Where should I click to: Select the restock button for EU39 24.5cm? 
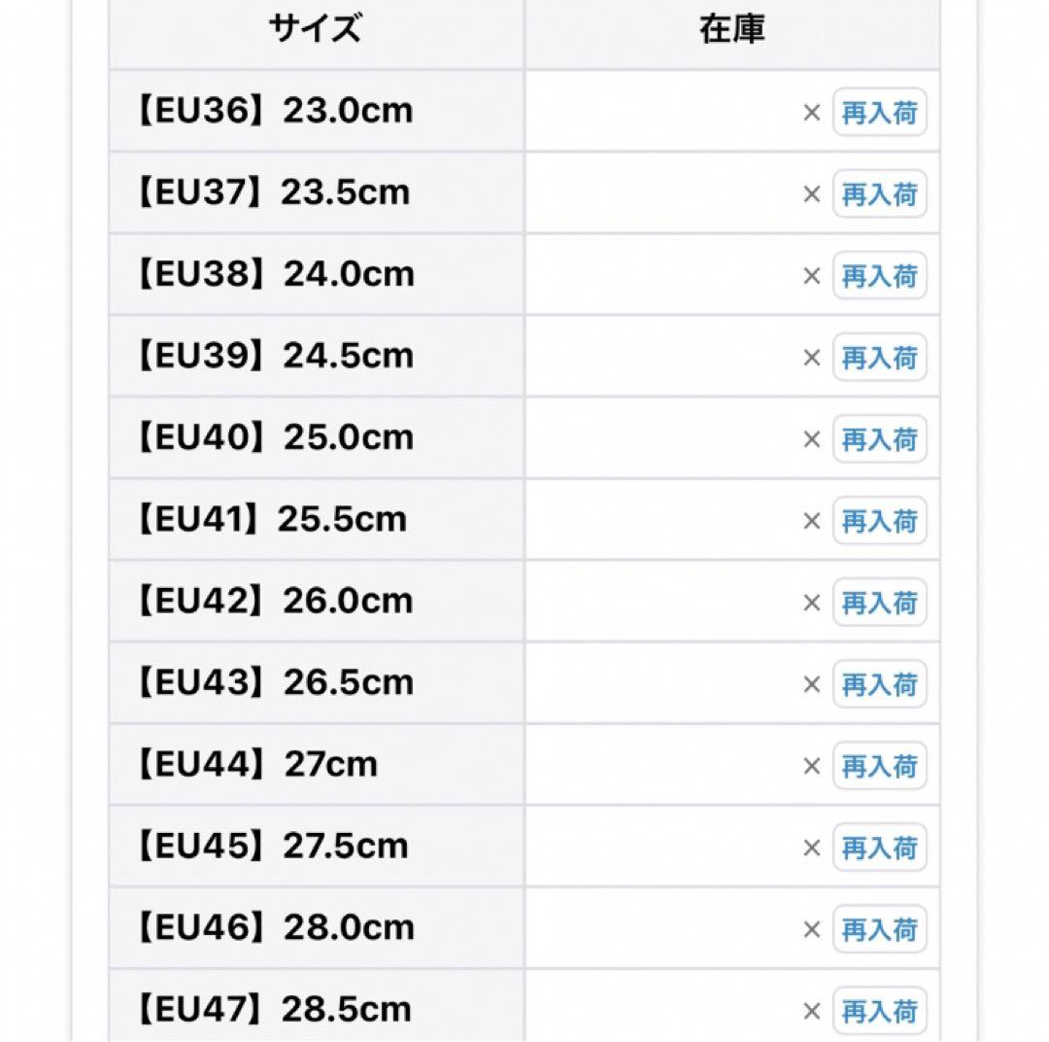879,357
